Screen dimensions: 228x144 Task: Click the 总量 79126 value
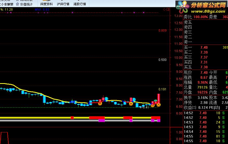202,87
